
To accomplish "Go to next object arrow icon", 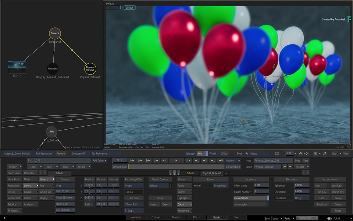I will 290,166.
